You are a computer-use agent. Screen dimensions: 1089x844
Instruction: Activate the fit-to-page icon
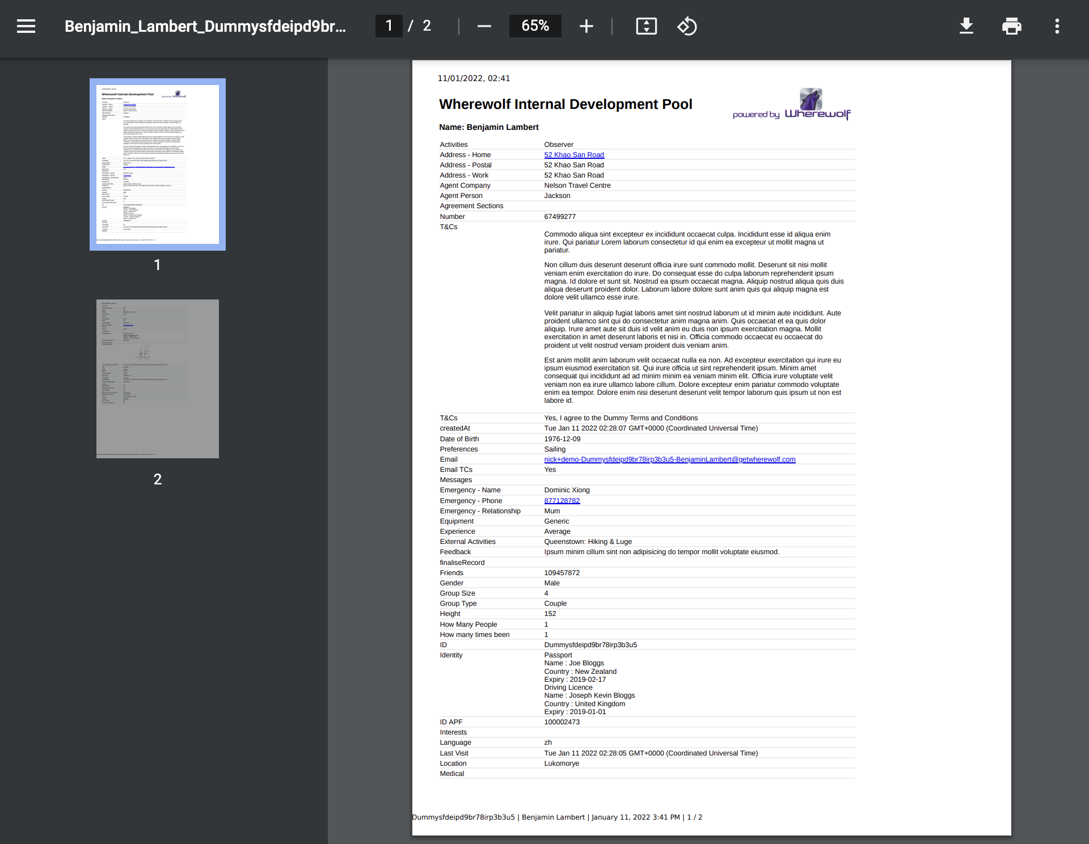647,26
